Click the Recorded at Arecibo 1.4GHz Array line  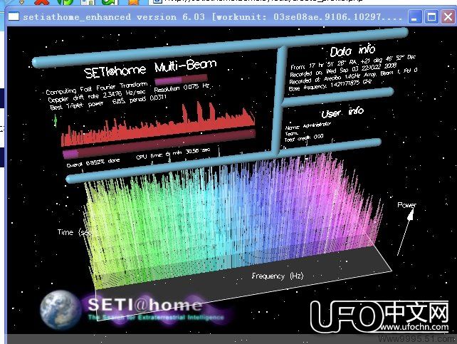(x=353, y=75)
